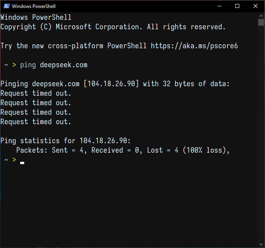
Task: Click the empty scrollbar track below thumb
Action: tap(261, 133)
